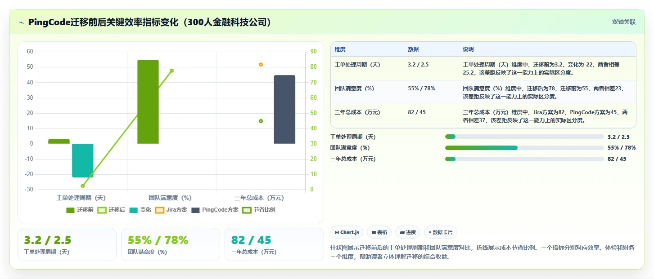Click the PingCode迁移前后关键效率指标变化 title

[x=150, y=22]
